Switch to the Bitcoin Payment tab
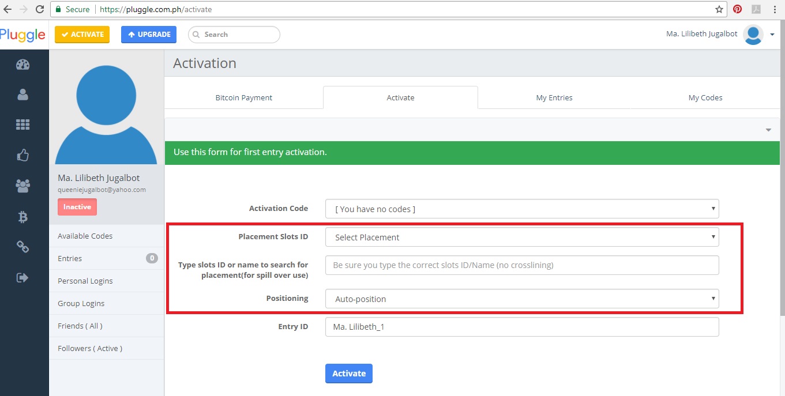The image size is (785, 396). click(x=244, y=97)
